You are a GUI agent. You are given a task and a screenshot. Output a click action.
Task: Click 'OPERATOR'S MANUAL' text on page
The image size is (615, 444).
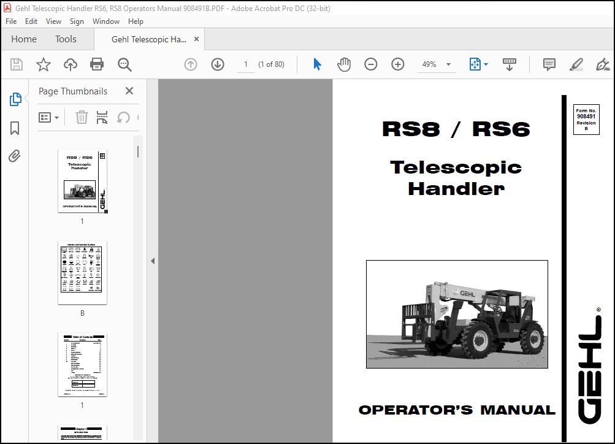tap(457, 410)
